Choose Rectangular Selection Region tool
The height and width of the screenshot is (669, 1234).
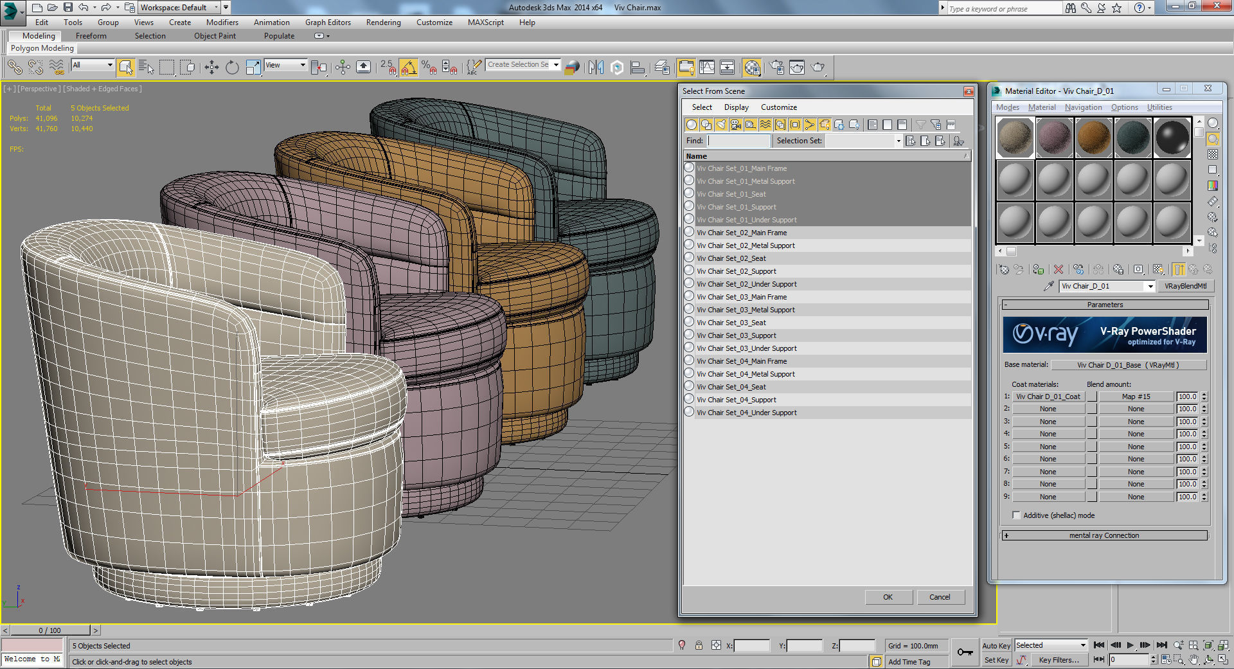166,67
